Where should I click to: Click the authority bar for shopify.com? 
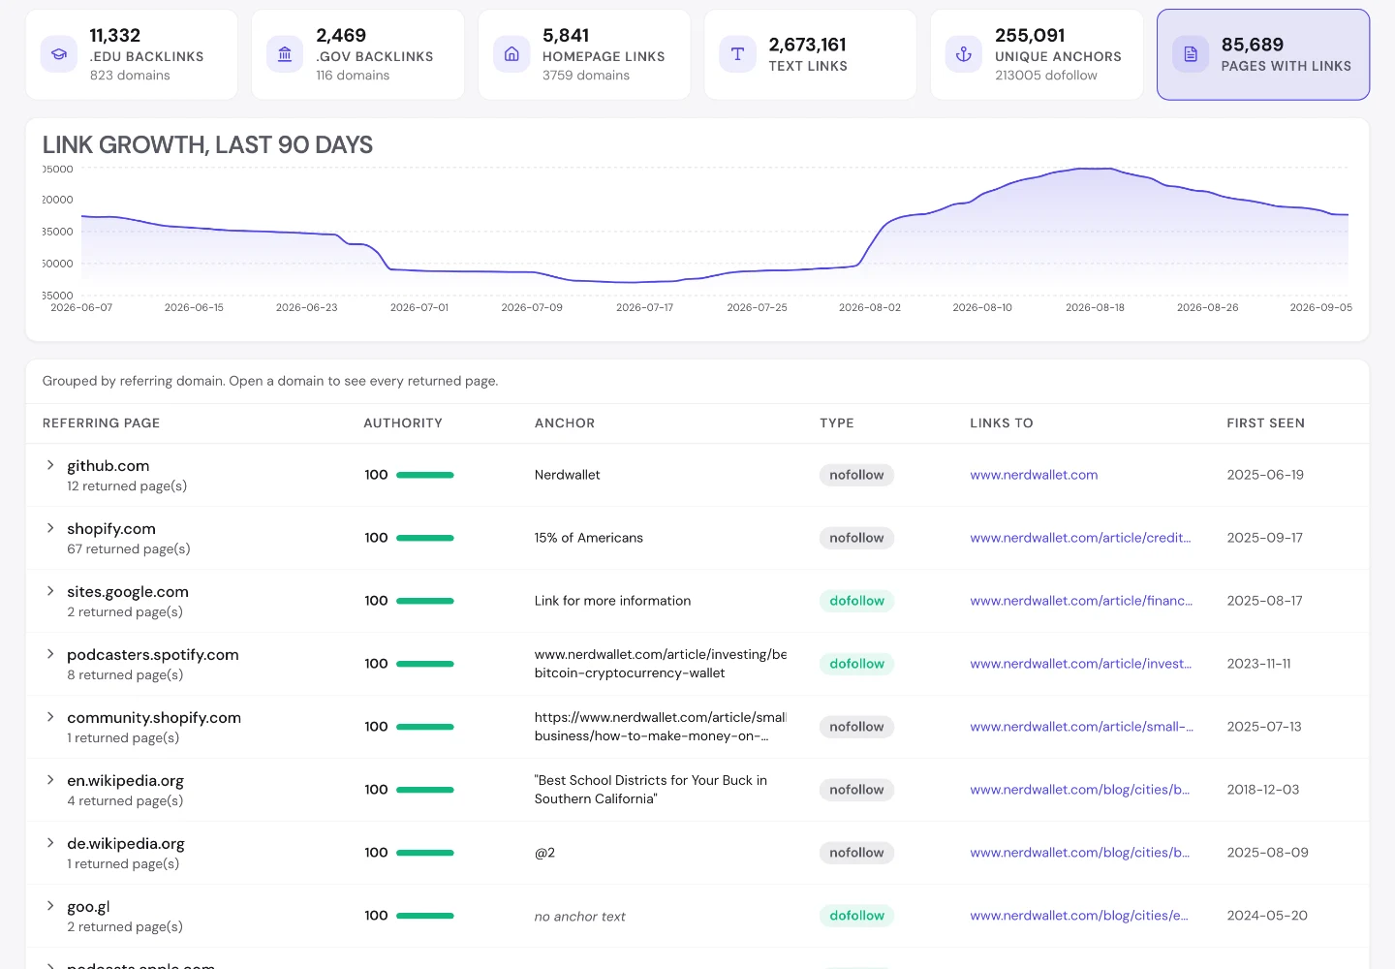[425, 538]
